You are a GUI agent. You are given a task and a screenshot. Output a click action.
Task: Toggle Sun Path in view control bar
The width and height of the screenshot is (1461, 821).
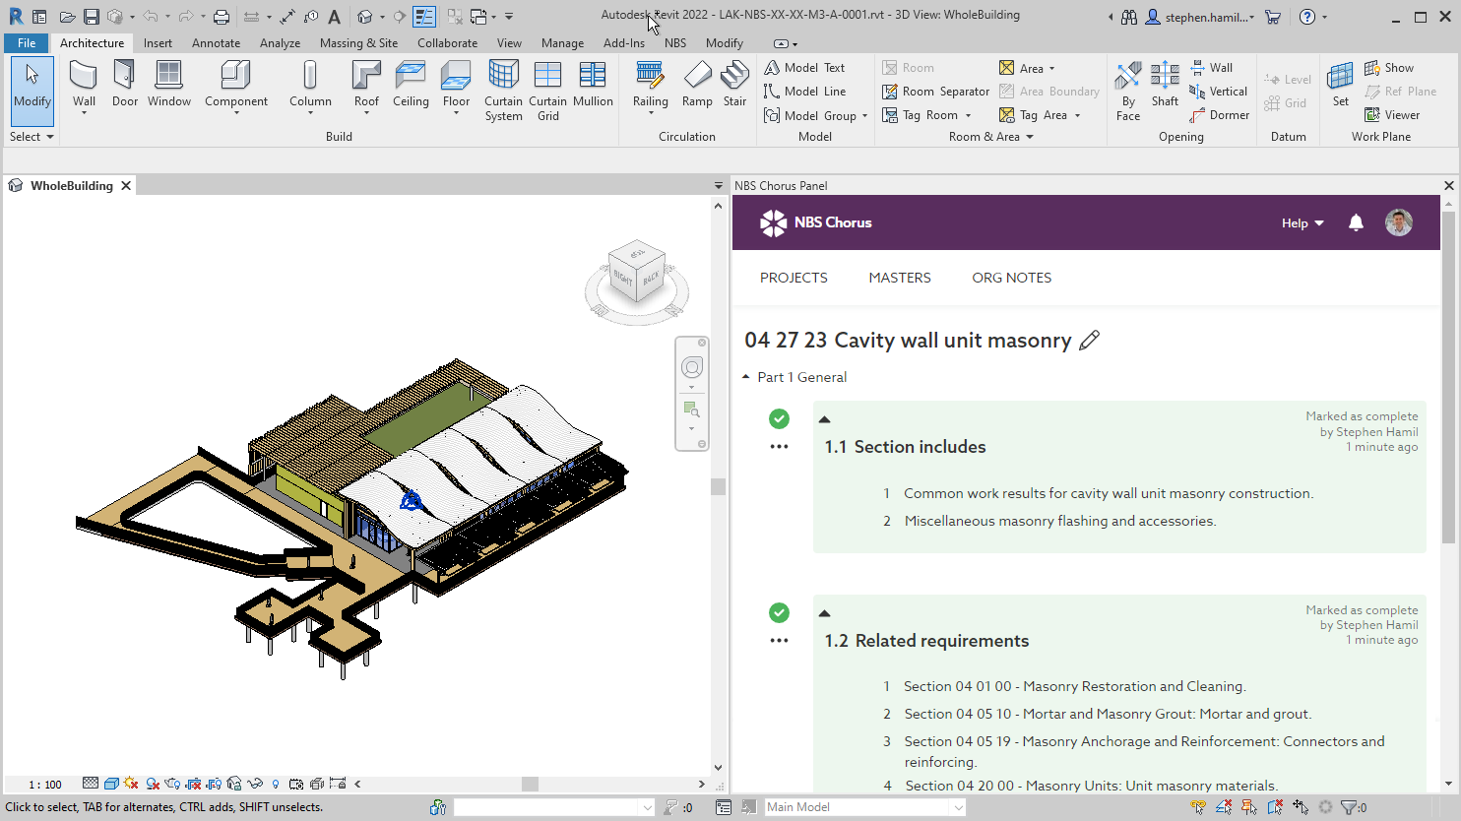point(131,784)
